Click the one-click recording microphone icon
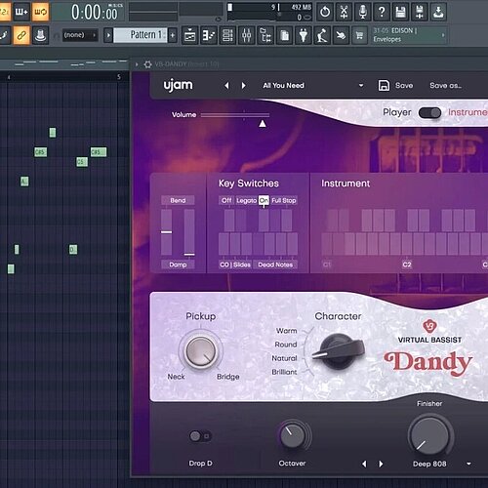Image resolution: width=488 pixels, height=488 pixels. click(x=362, y=12)
